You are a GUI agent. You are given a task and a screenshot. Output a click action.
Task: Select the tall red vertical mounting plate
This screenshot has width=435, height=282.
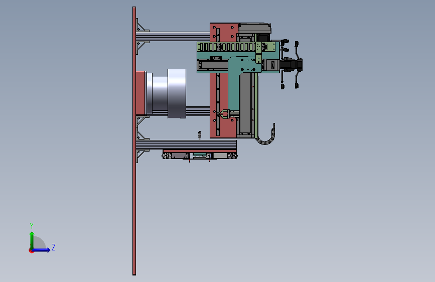(134, 141)
